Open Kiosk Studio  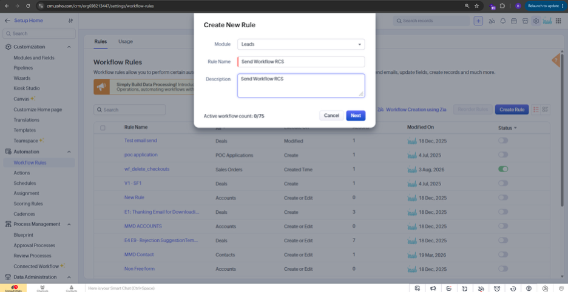click(x=27, y=88)
